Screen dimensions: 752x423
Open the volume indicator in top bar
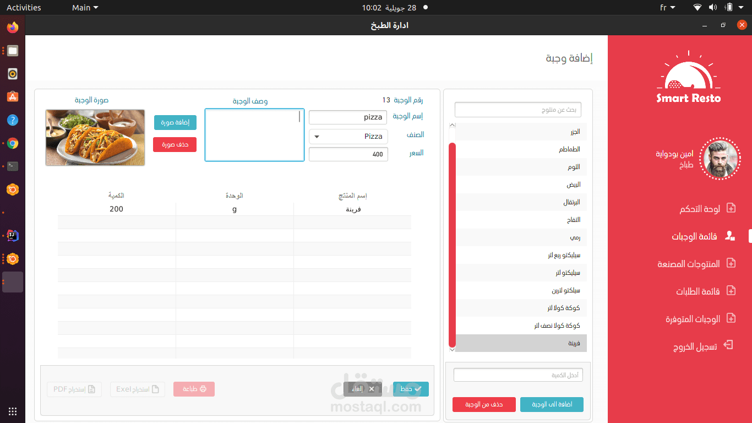tap(713, 8)
